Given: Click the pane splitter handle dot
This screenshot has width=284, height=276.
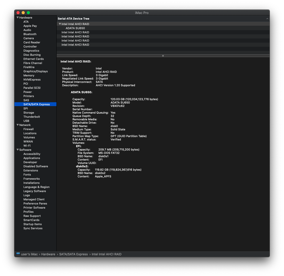Looking at the screenshot, I should (x=163, y=56).
